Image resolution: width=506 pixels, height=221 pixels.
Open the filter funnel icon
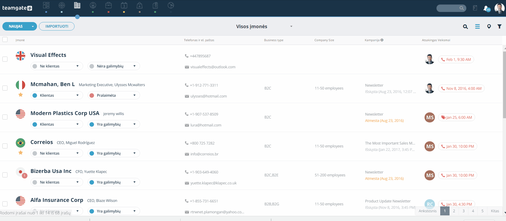(x=500, y=27)
